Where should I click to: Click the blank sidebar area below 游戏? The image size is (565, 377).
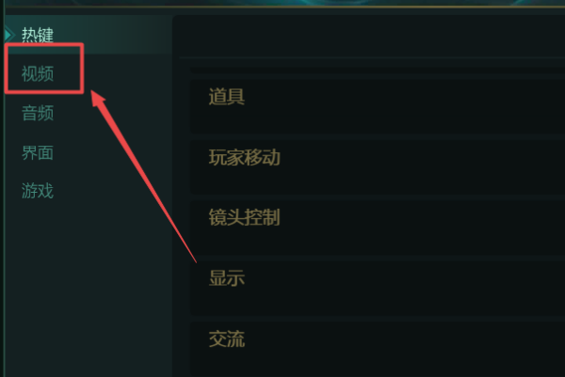[x=87, y=288]
